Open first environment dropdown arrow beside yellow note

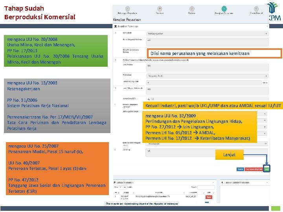(265, 114)
